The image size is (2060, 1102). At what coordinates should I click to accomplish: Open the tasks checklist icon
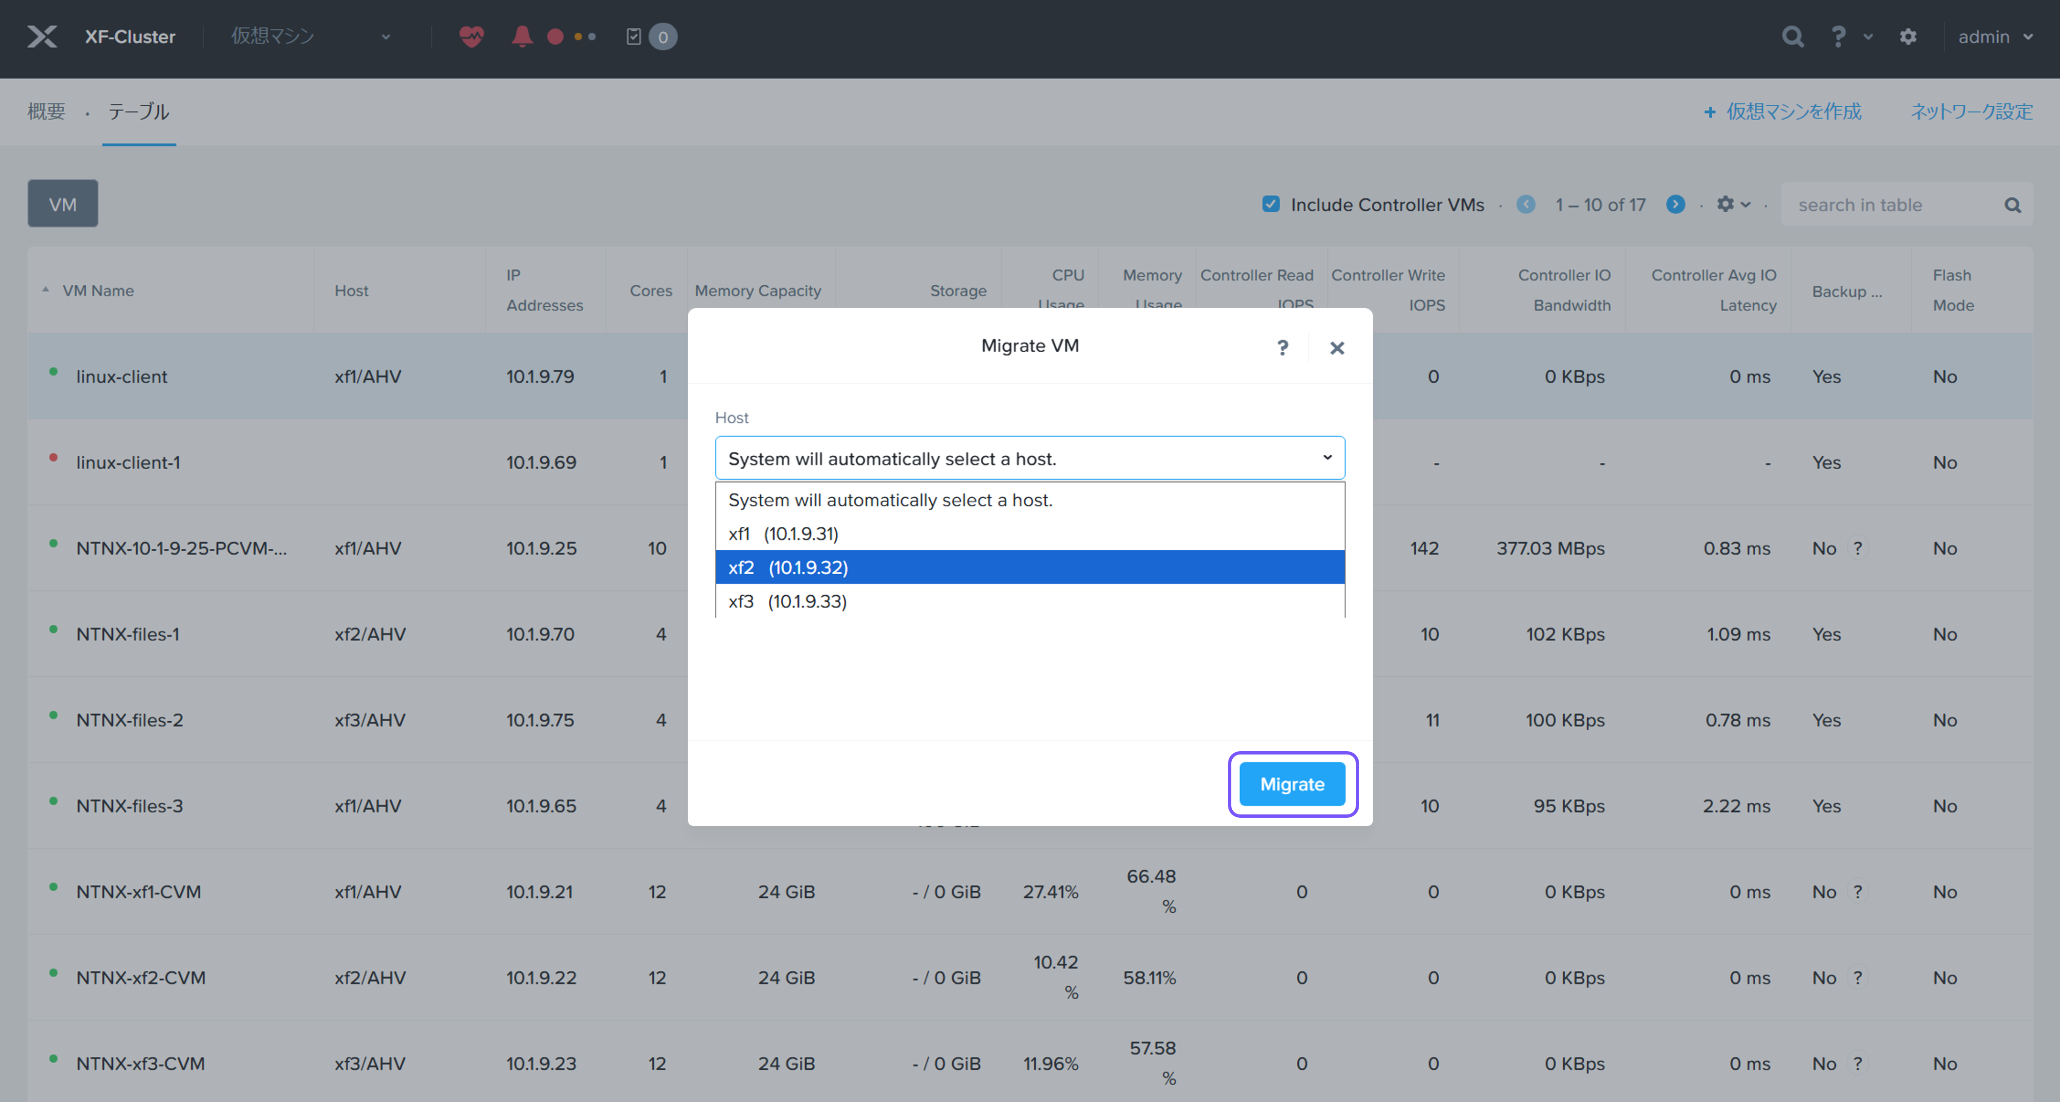click(633, 37)
